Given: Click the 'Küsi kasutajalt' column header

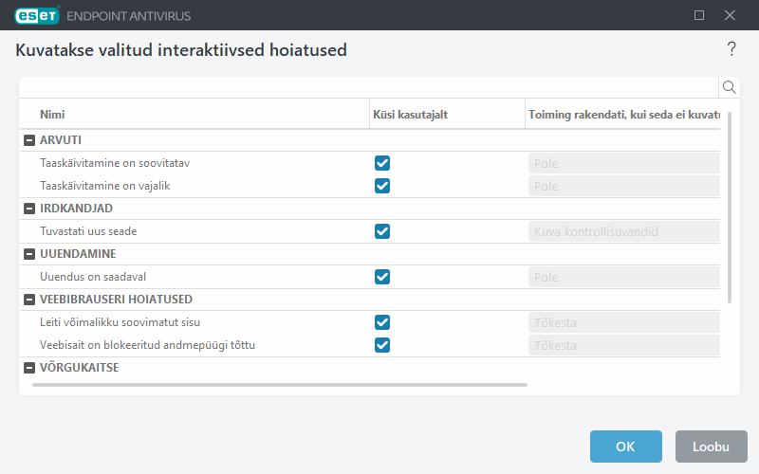Looking at the screenshot, I should pyautogui.click(x=412, y=115).
